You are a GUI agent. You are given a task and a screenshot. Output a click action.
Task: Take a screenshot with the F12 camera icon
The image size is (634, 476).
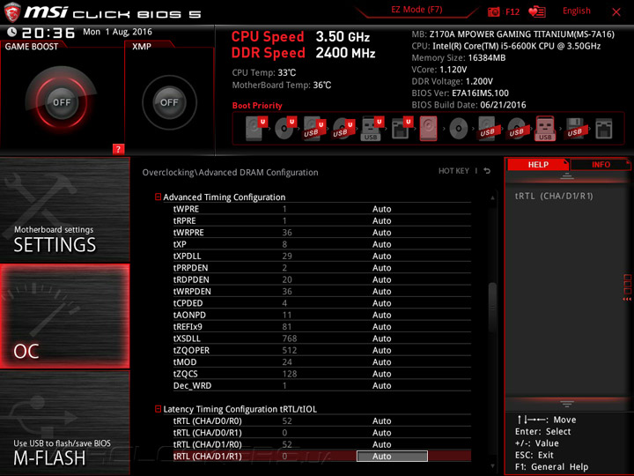tap(493, 11)
